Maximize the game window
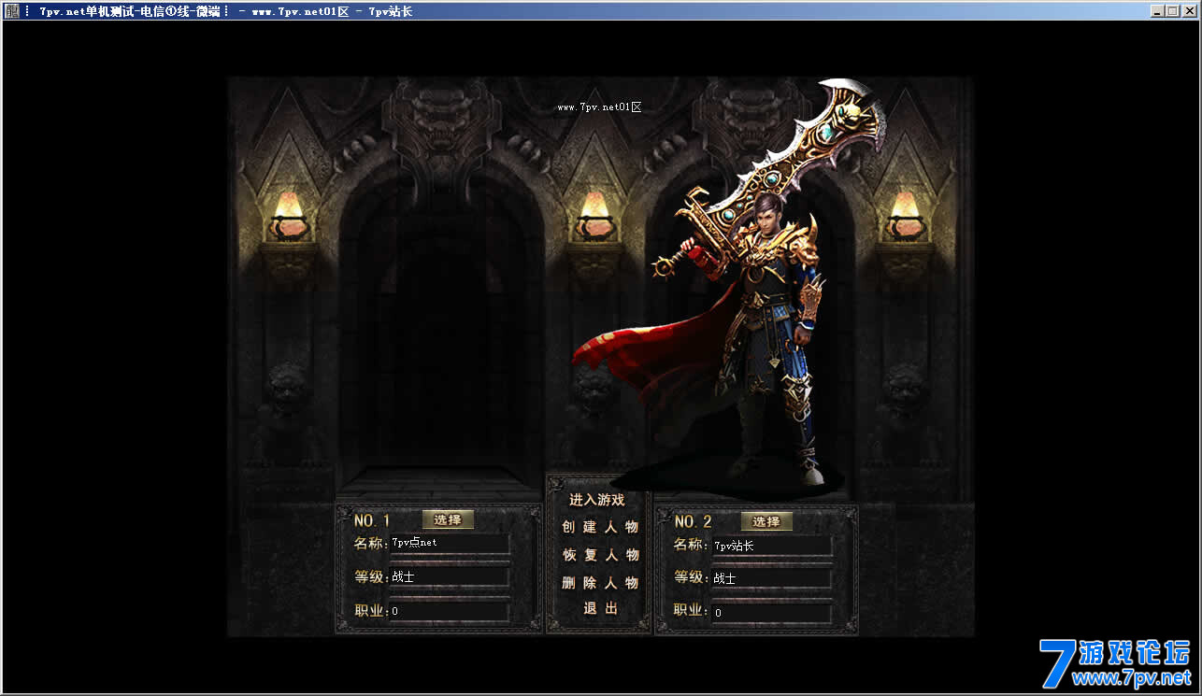This screenshot has height=696, width=1202. tap(1172, 11)
